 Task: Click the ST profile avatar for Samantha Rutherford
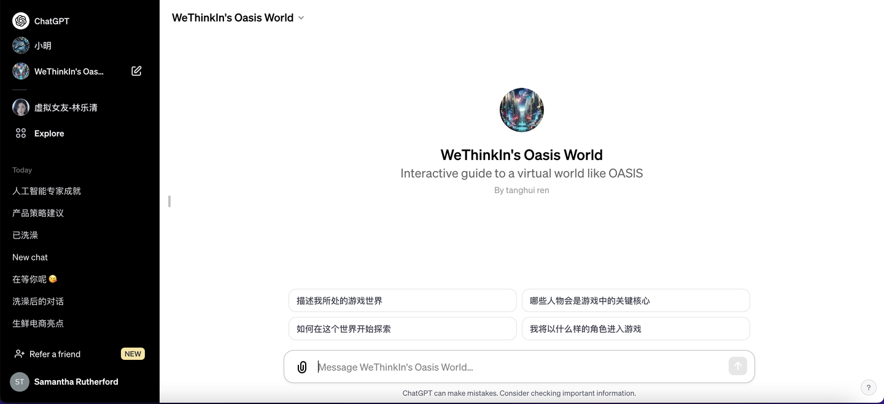19,381
